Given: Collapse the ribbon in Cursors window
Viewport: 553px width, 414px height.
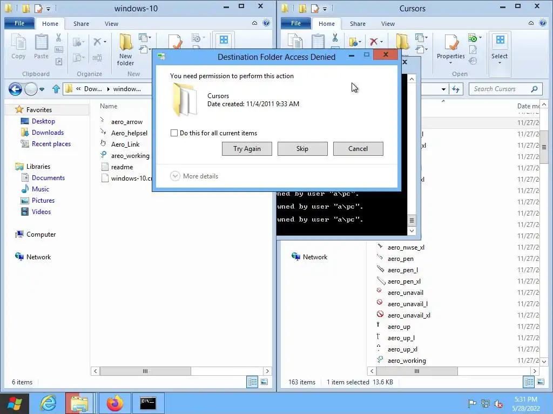Looking at the screenshot, I should point(531,23).
